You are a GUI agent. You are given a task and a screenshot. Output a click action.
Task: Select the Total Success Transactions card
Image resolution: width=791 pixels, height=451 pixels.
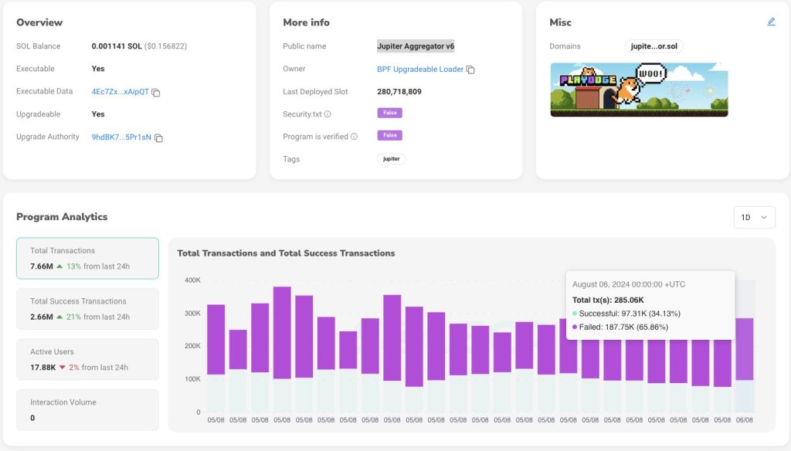pyautogui.click(x=87, y=309)
